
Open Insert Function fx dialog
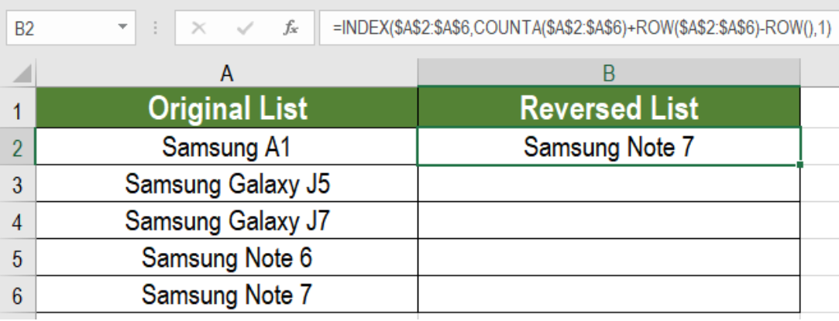291,28
